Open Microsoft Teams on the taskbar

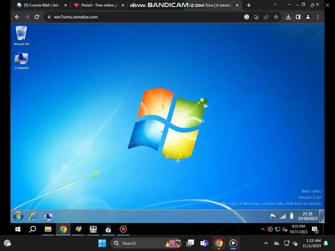tap(204, 243)
